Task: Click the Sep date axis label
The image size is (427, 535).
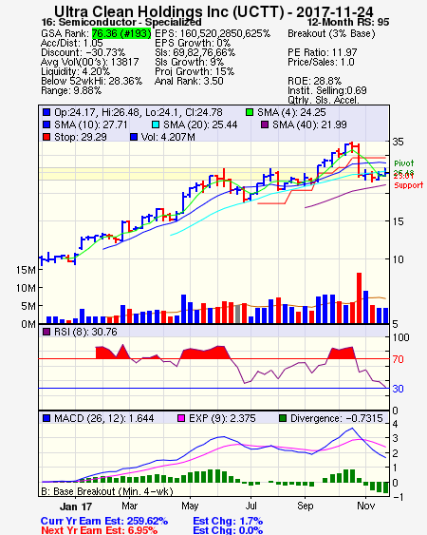Action: click(x=305, y=506)
